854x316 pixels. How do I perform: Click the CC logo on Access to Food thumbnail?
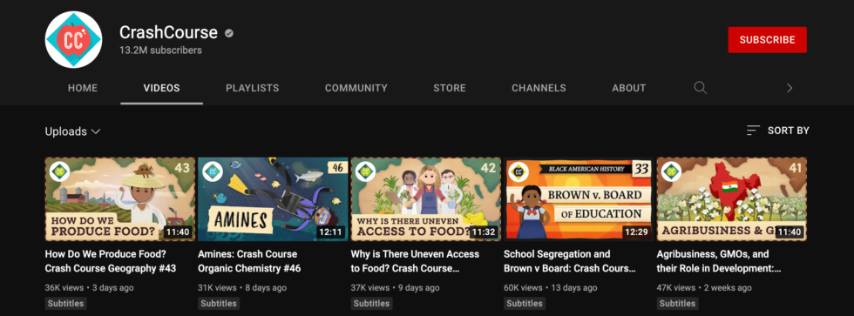[366, 171]
